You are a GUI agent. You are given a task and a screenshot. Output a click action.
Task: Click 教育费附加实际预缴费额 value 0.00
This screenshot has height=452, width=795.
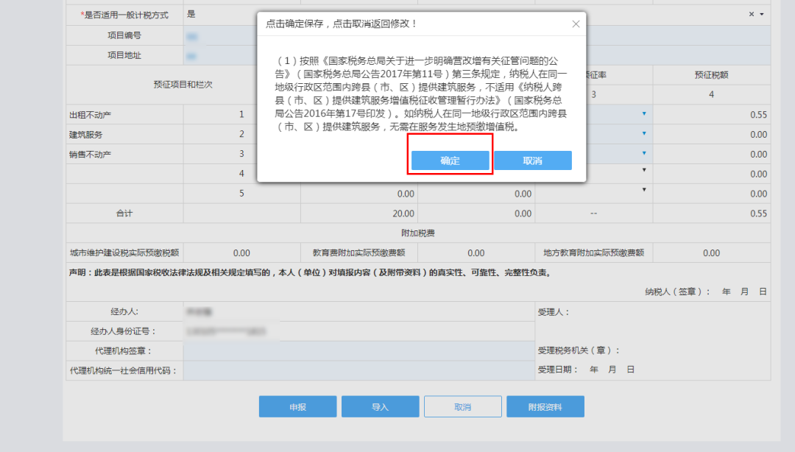pyautogui.click(x=476, y=253)
